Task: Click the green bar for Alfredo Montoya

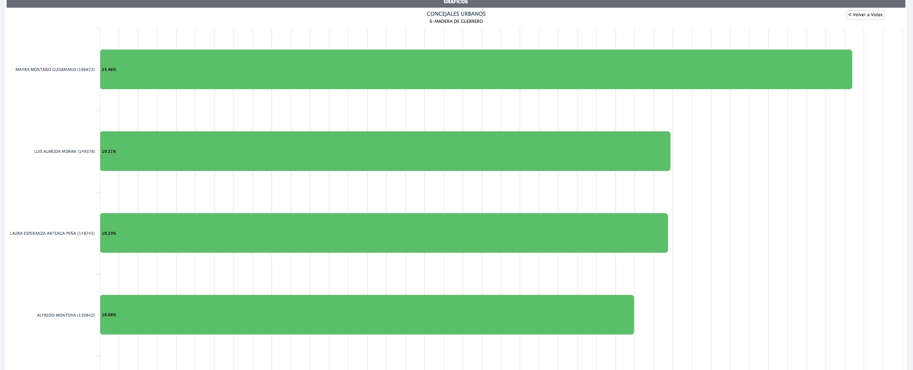Action: 367,315
